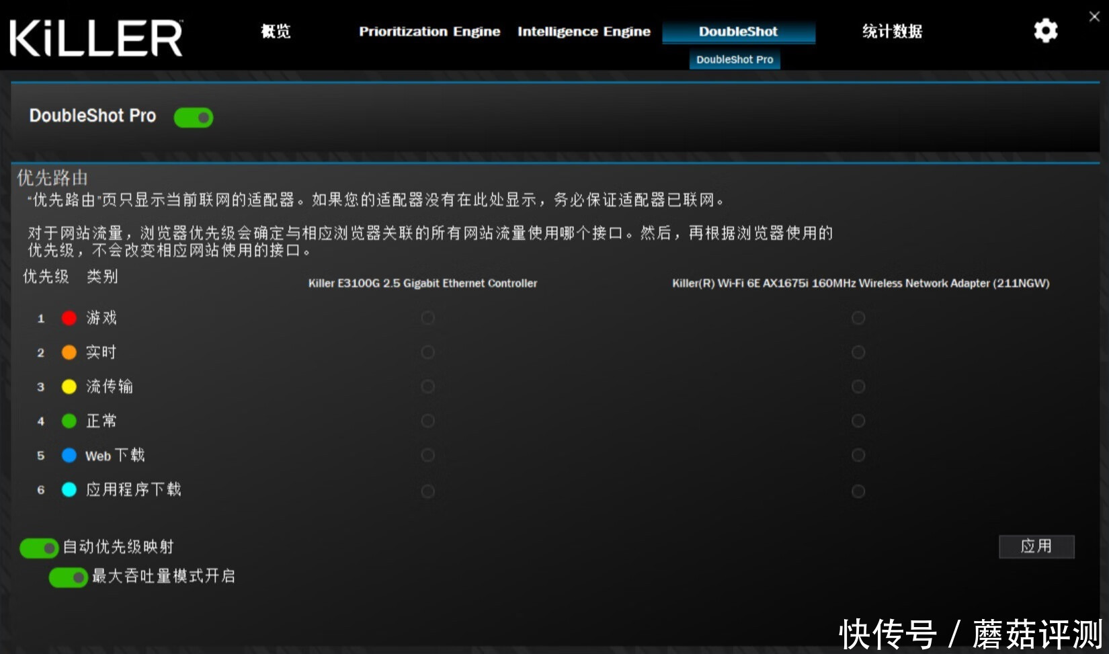Toggle 自动优先级映射 auto priority mapping
Screen dimensions: 1109x654
(x=39, y=548)
